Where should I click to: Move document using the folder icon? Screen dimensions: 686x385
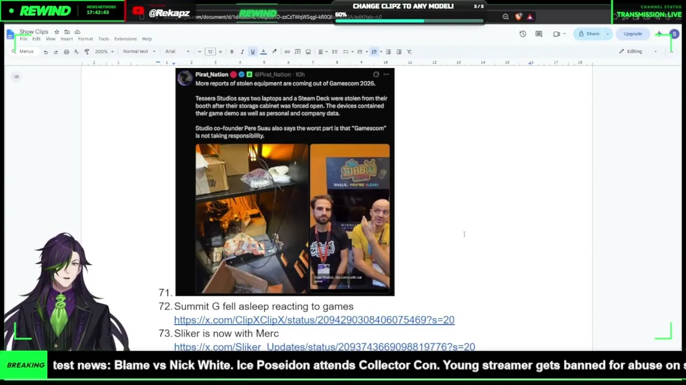pos(67,32)
